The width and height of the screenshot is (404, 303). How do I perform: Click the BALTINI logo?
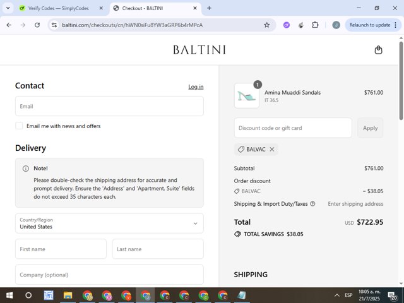click(199, 50)
